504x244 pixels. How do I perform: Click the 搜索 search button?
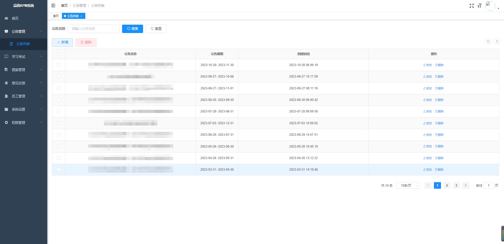pos(133,29)
